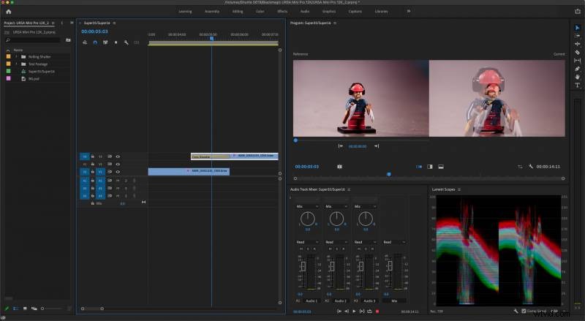The width and height of the screenshot is (585, 321).
Task: Click the Audio 1 volume fader
Action: coord(303,265)
